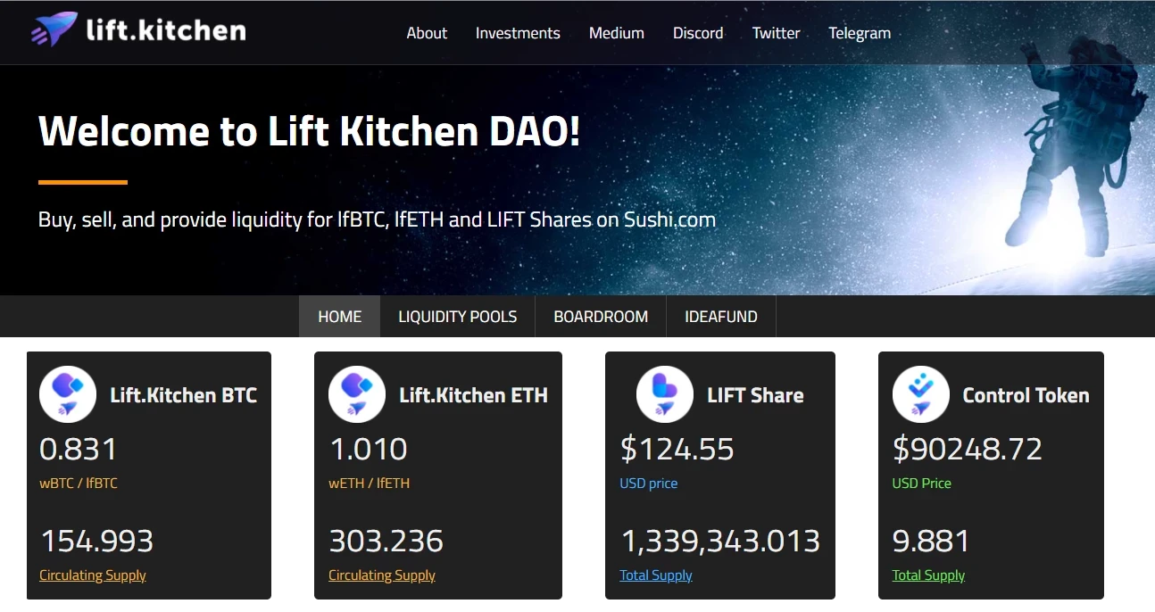Visit the Medium link in header
This screenshot has height=612, width=1155.
[616, 33]
